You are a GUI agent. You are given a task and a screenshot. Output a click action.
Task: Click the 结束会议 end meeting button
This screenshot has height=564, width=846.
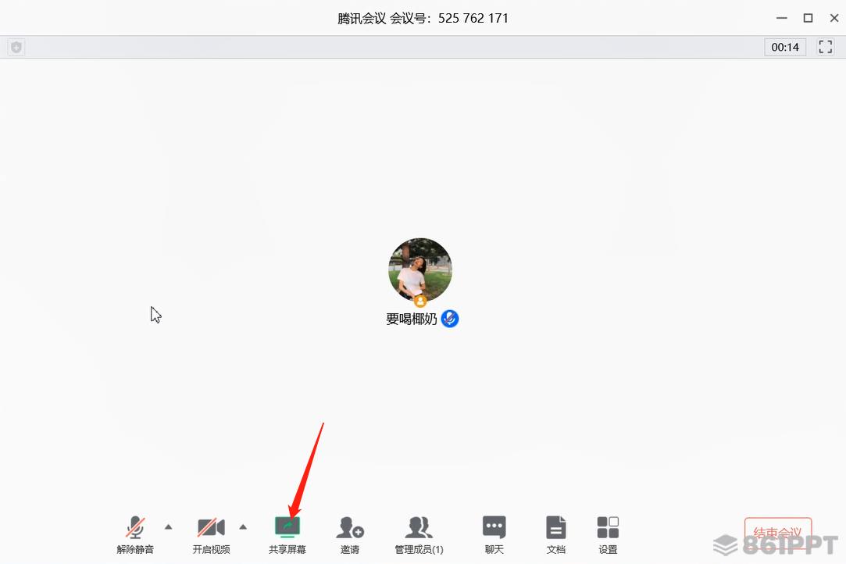(x=778, y=534)
